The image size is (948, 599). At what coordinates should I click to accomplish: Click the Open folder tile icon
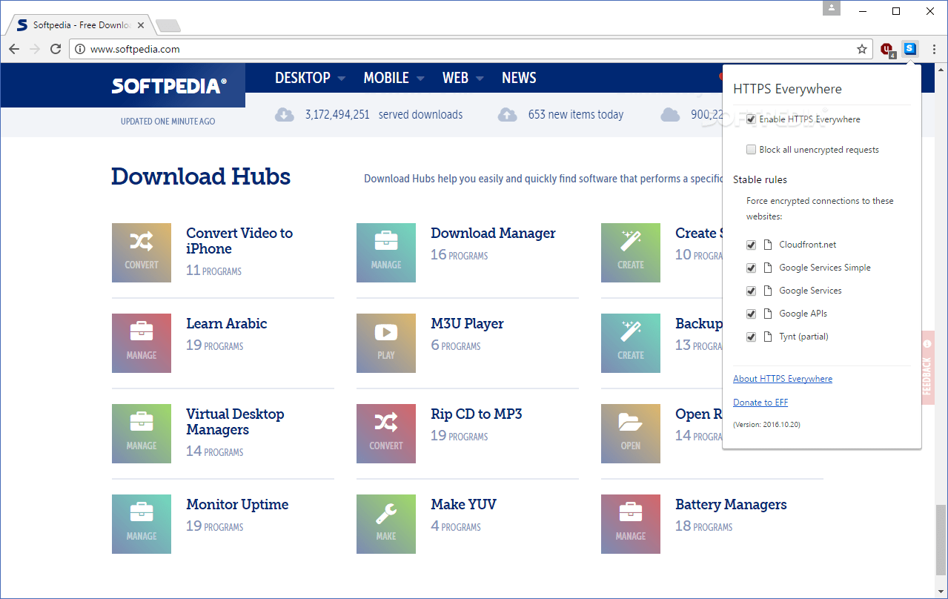(631, 434)
